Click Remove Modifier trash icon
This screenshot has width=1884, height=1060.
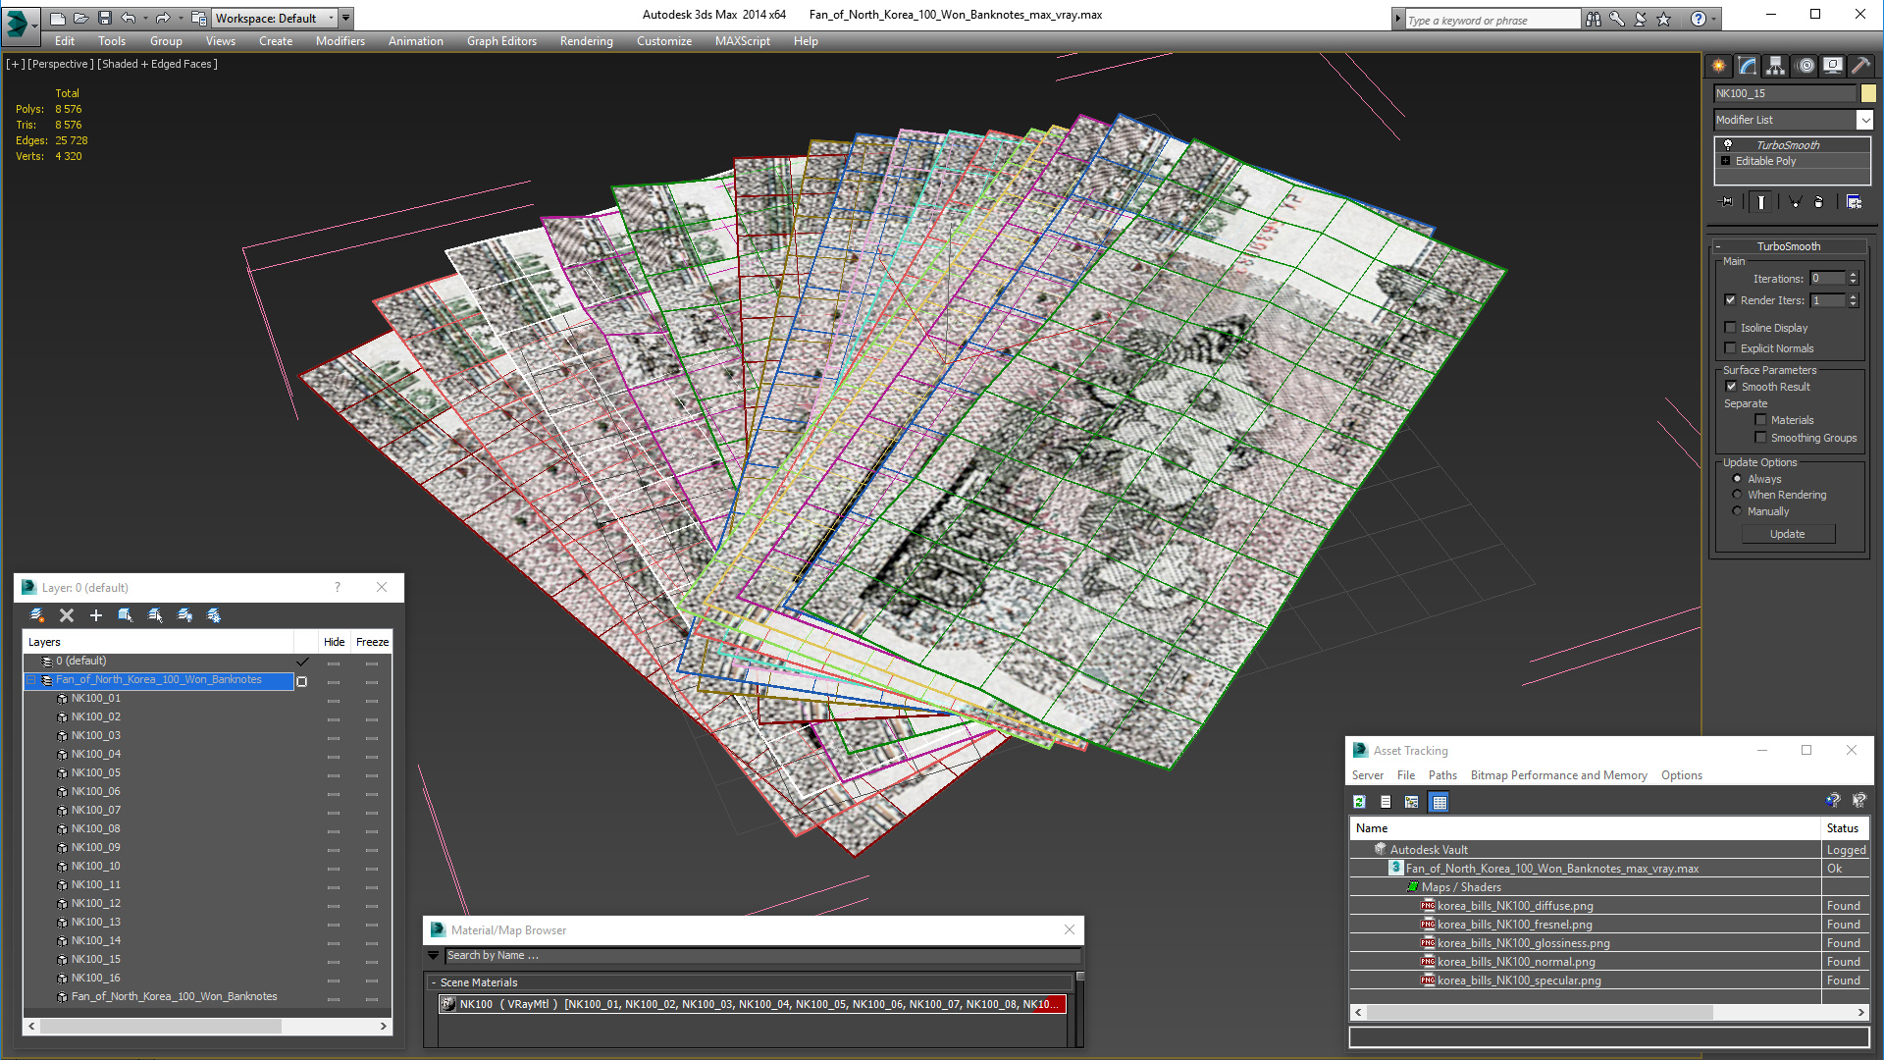(1819, 201)
